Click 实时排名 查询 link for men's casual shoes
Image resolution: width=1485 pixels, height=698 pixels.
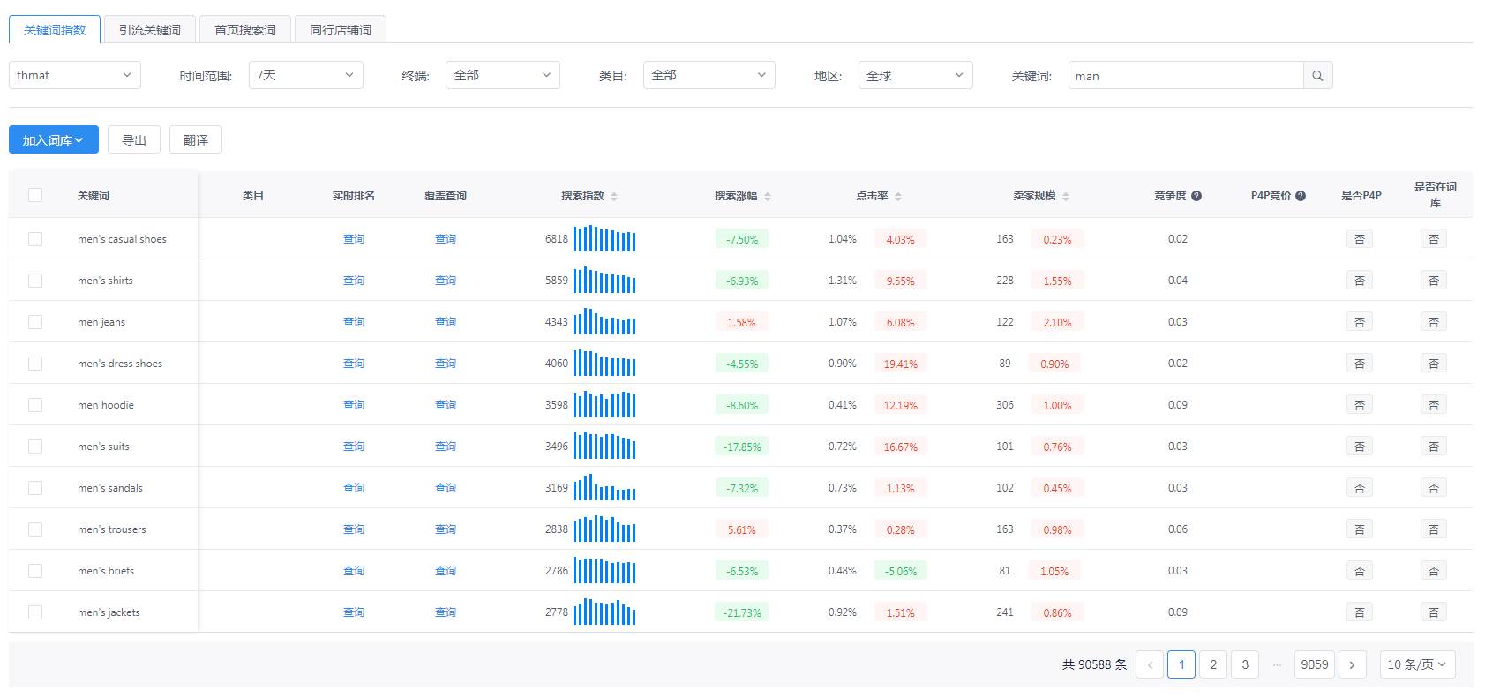(354, 239)
